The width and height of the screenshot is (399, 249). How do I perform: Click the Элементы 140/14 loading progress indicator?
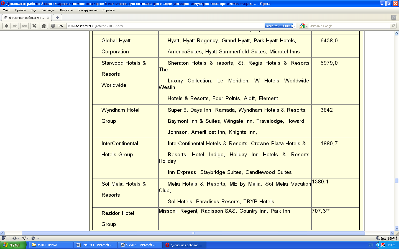coord(278,26)
